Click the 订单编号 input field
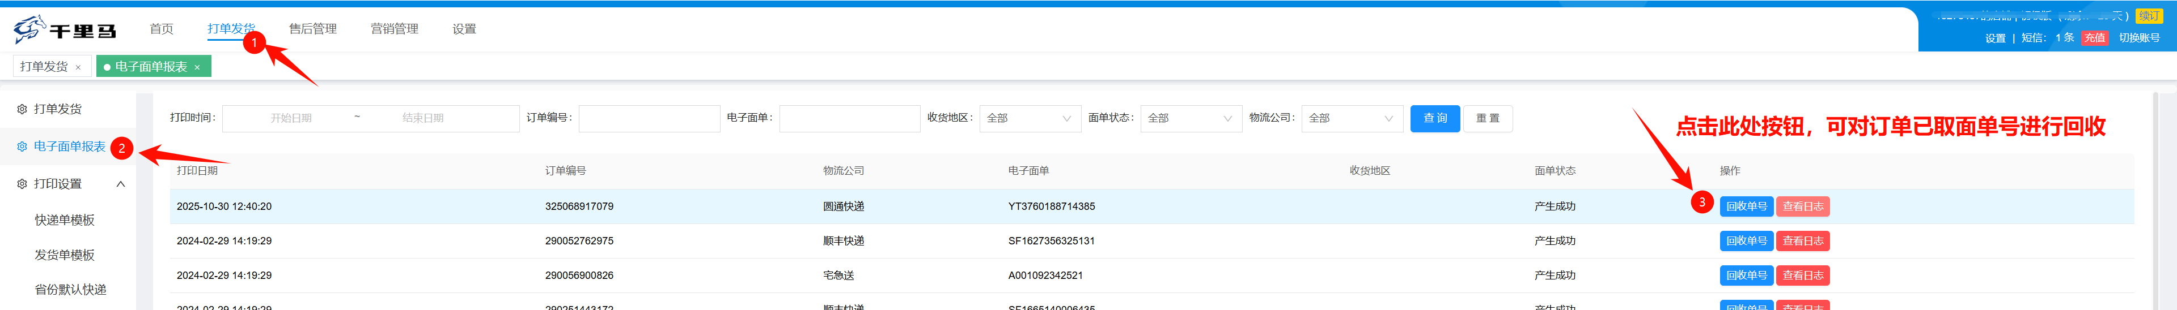Image resolution: width=2177 pixels, height=310 pixels. coord(649,119)
